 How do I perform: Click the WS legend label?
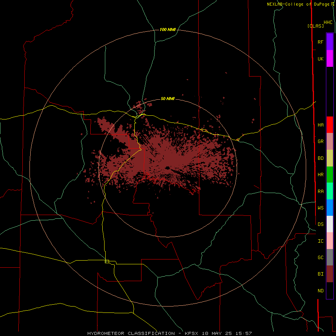click(320, 208)
